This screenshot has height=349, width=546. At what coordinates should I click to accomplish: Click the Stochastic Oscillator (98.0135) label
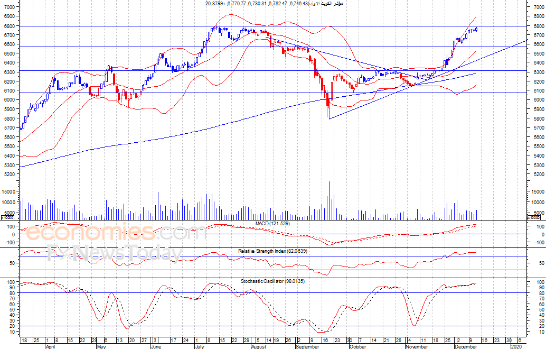tap(272, 281)
